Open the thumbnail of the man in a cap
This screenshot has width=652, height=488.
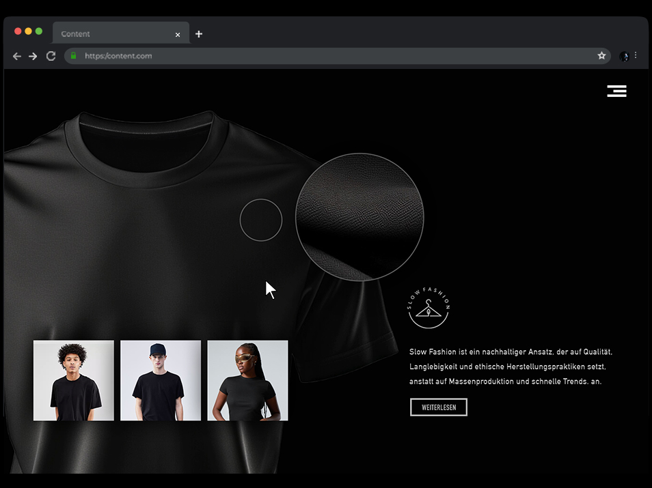(x=161, y=380)
